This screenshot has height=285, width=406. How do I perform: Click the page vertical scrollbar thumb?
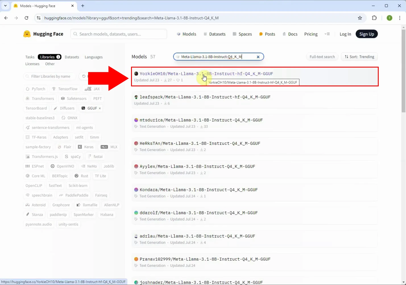click(x=403, y=71)
